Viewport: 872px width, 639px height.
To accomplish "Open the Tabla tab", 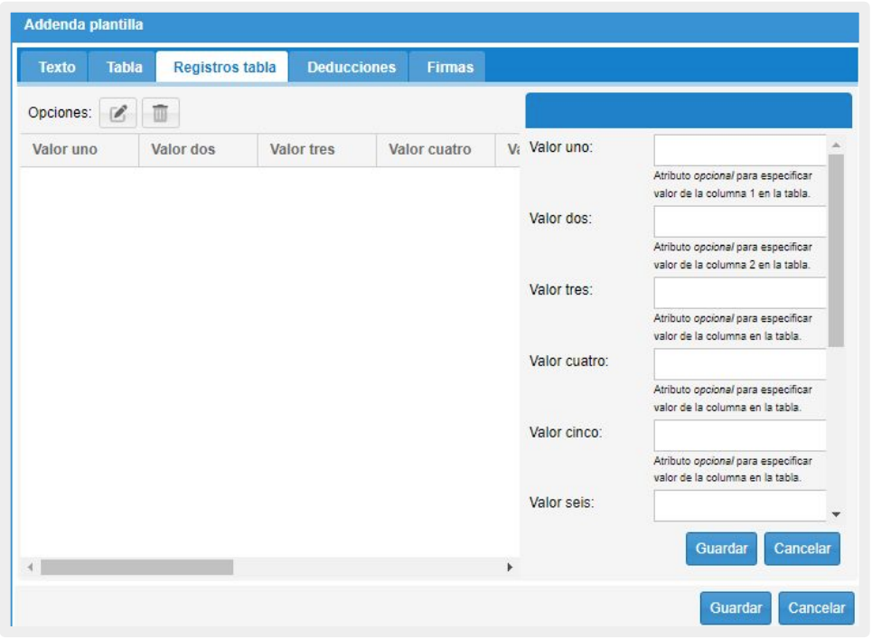I will 125,68.
